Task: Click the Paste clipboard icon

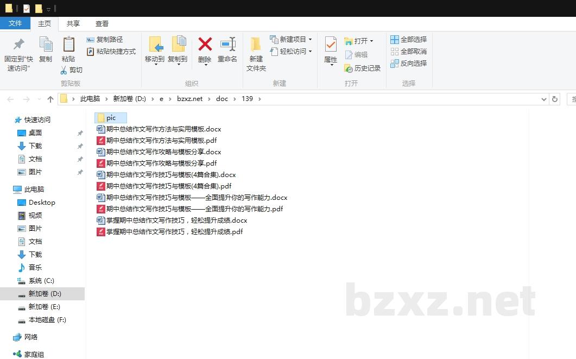Action: (x=68, y=45)
